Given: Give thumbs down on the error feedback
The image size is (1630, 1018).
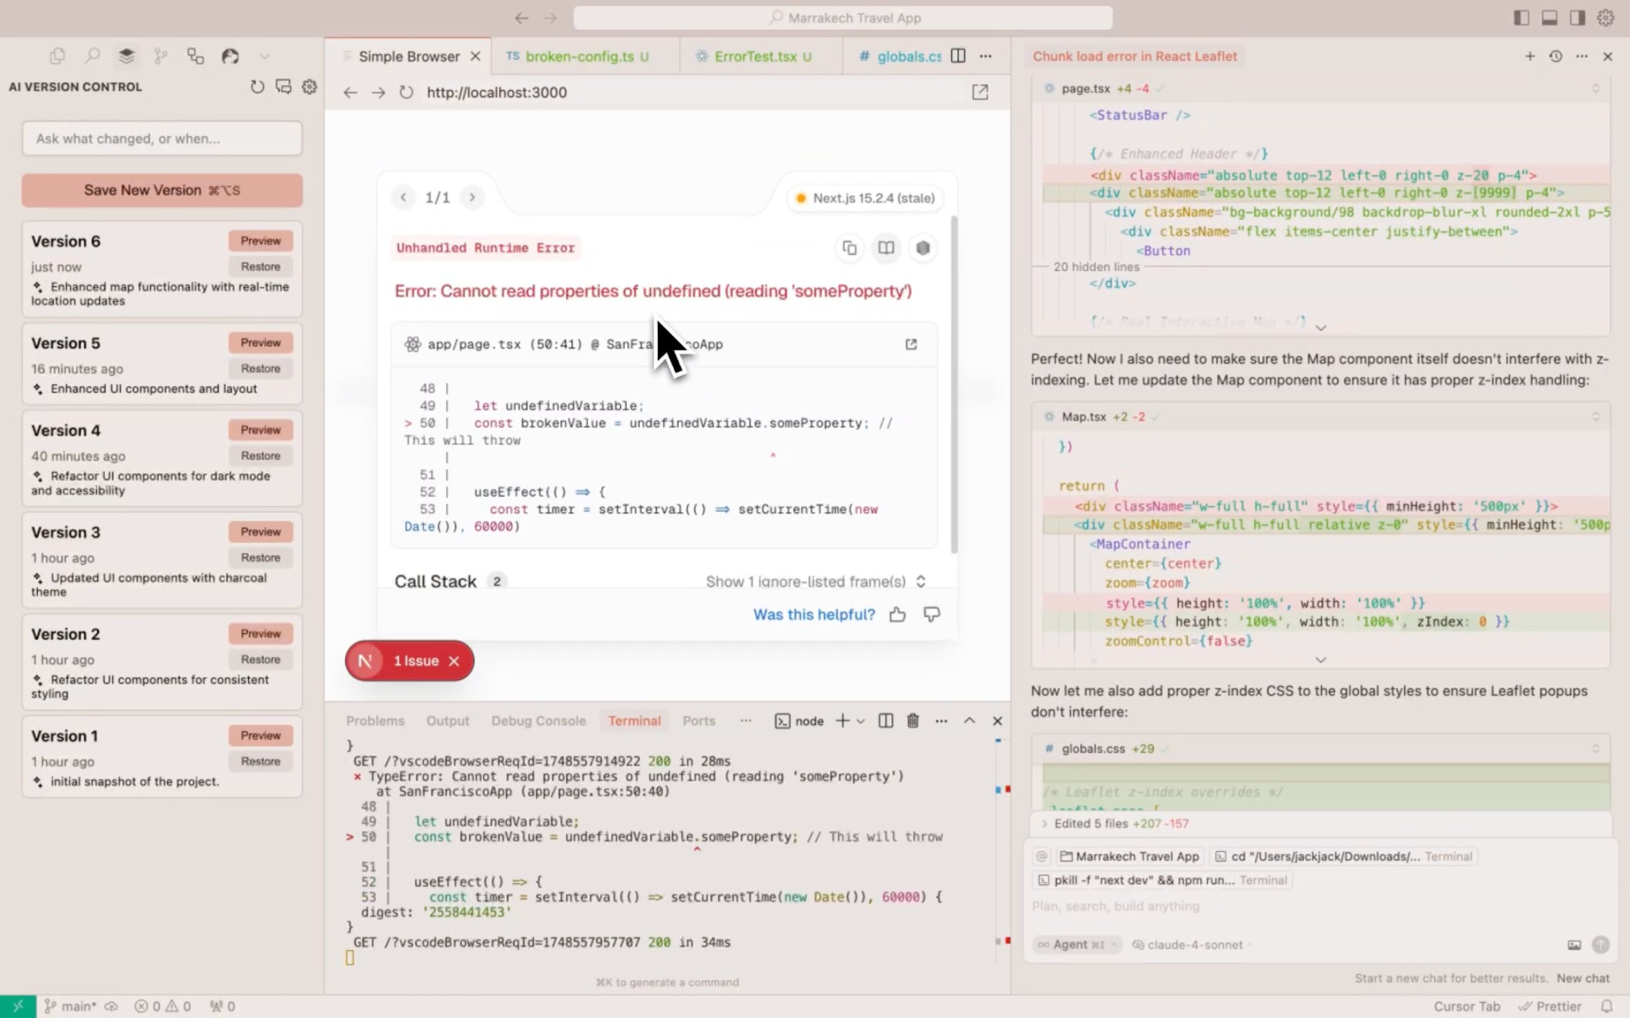Looking at the screenshot, I should 932,614.
